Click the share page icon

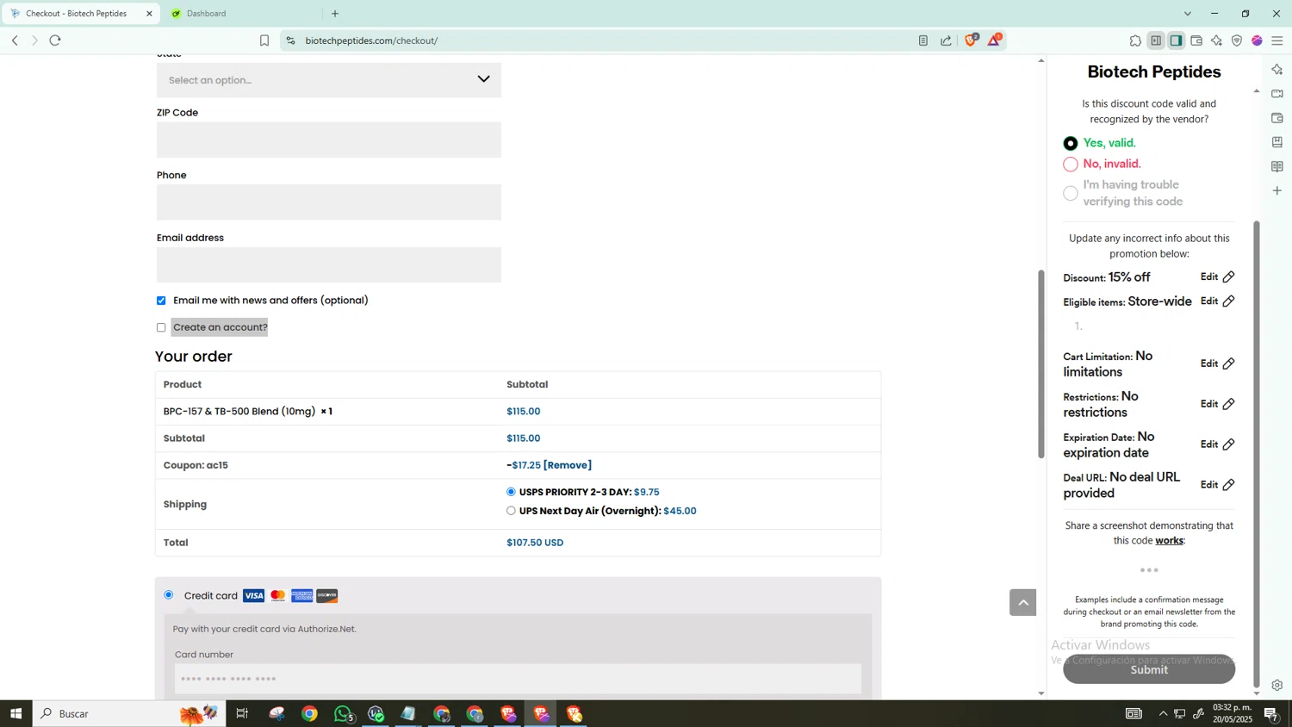pyautogui.click(x=946, y=40)
